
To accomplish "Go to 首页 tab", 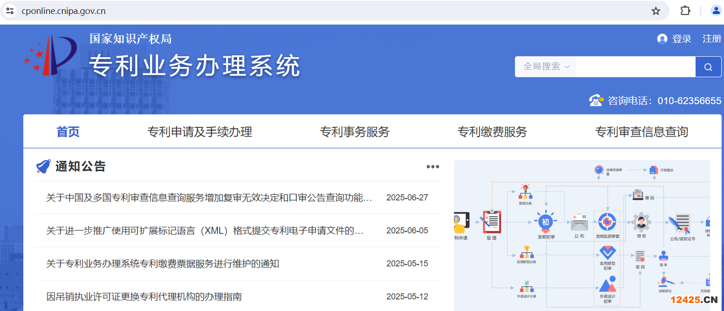I will 68,132.
